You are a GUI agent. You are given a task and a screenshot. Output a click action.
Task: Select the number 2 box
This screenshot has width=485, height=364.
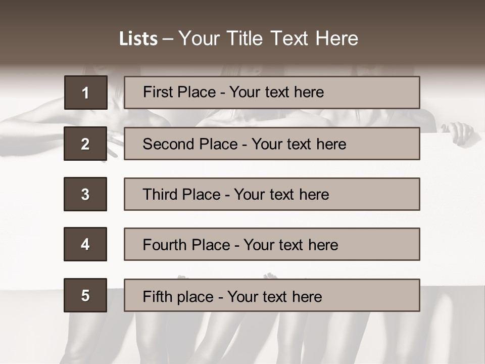click(x=85, y=144)
